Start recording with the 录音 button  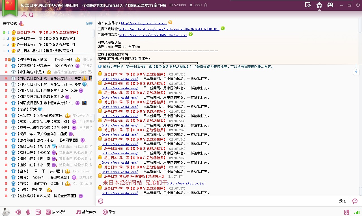pyautogui.click(x=109, y=212)
